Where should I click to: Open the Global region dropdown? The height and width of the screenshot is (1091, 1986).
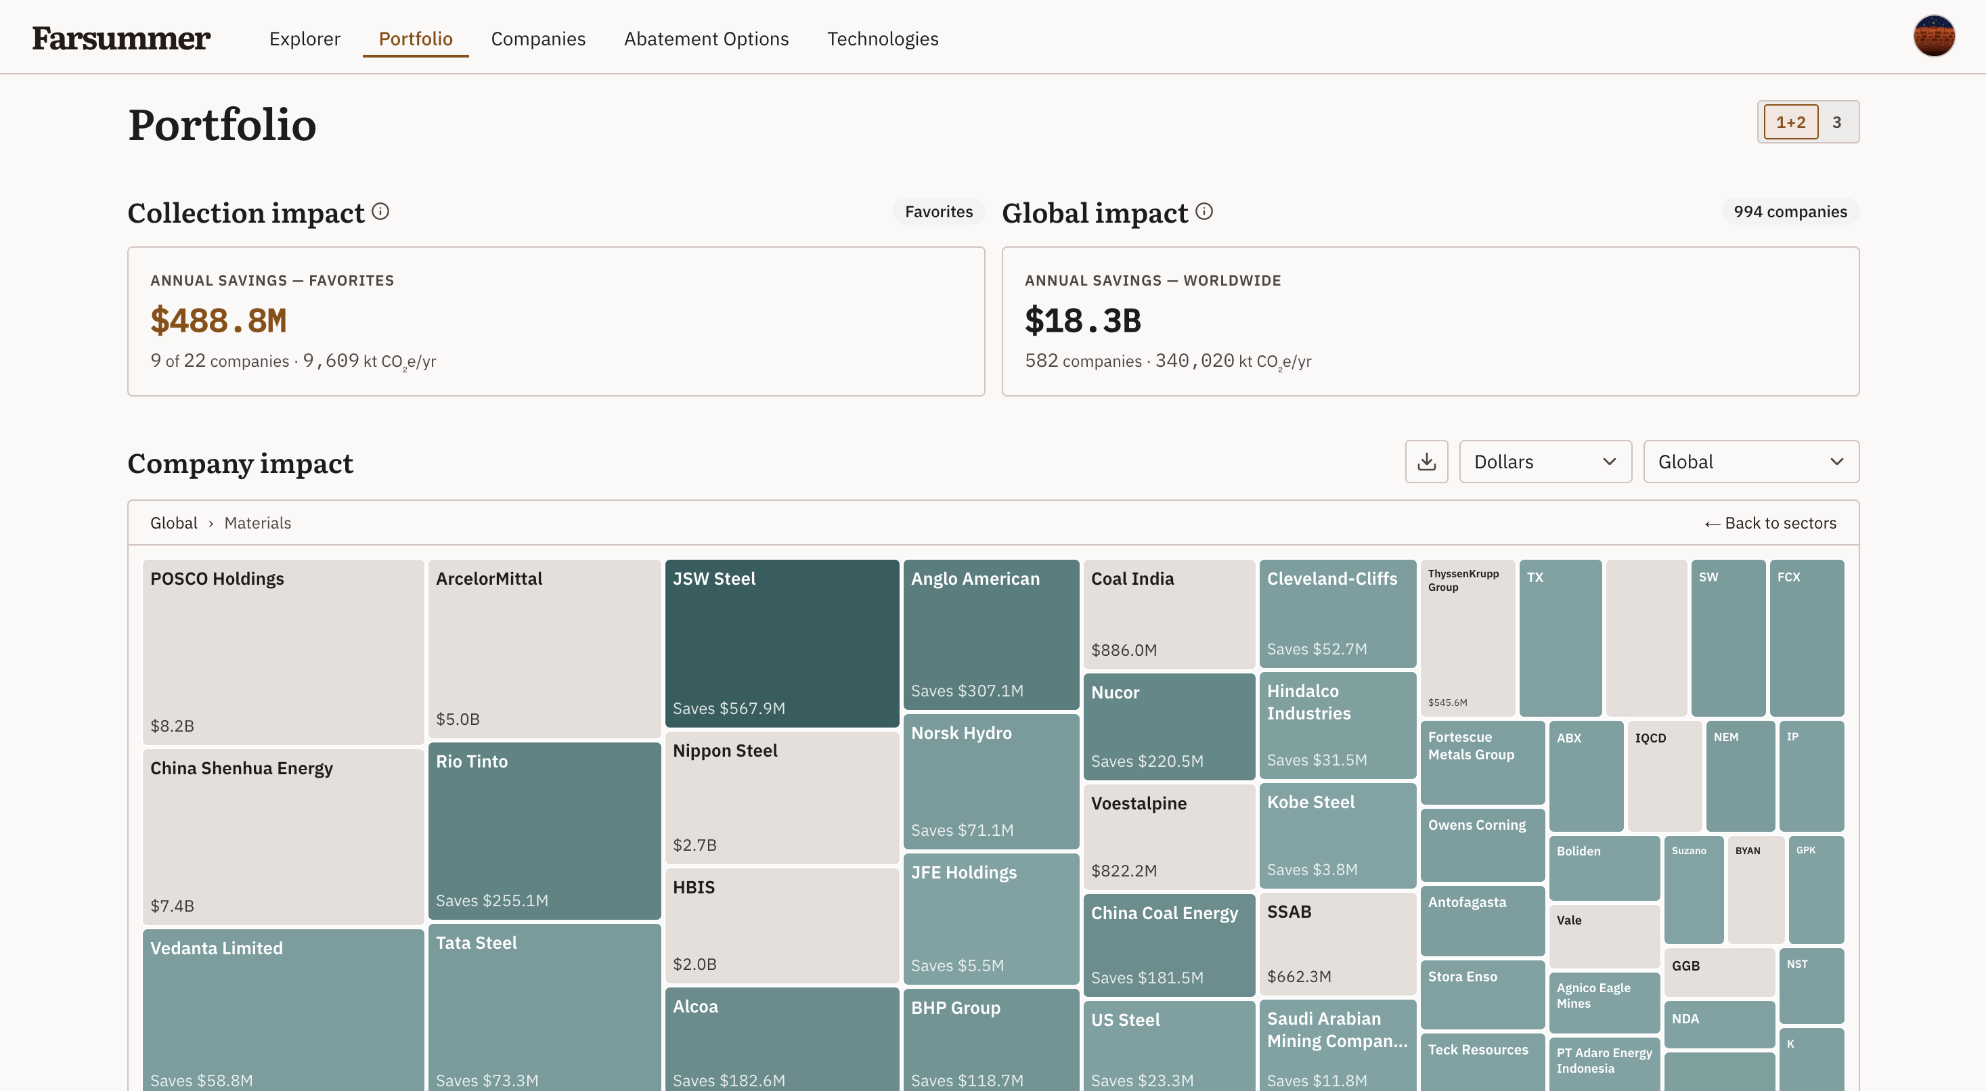(x=1751, y=461)
